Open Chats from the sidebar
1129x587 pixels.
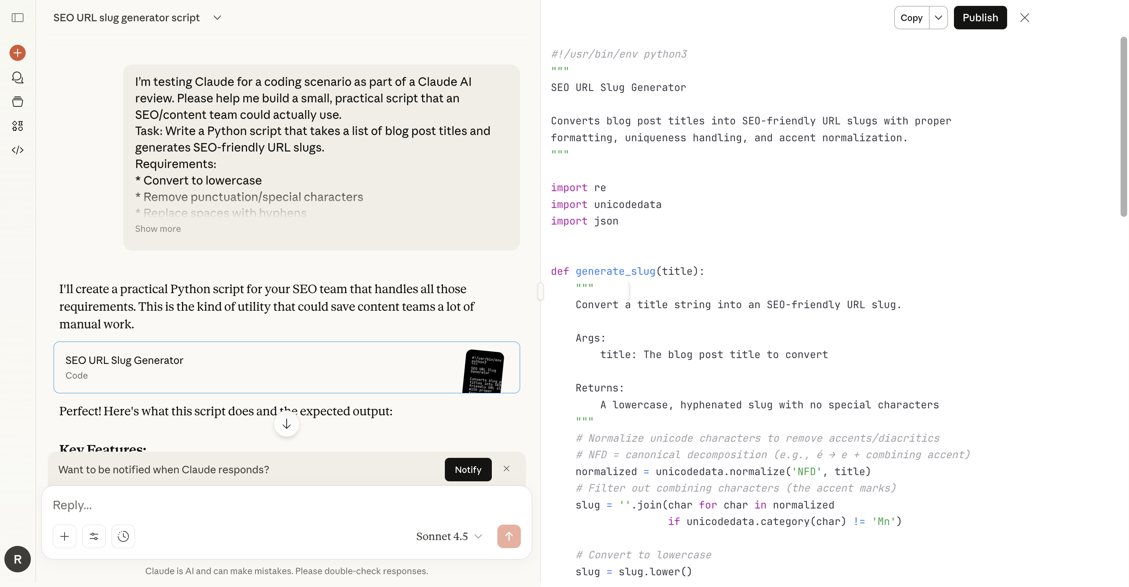pyautogui.click(x=17, y=77)
